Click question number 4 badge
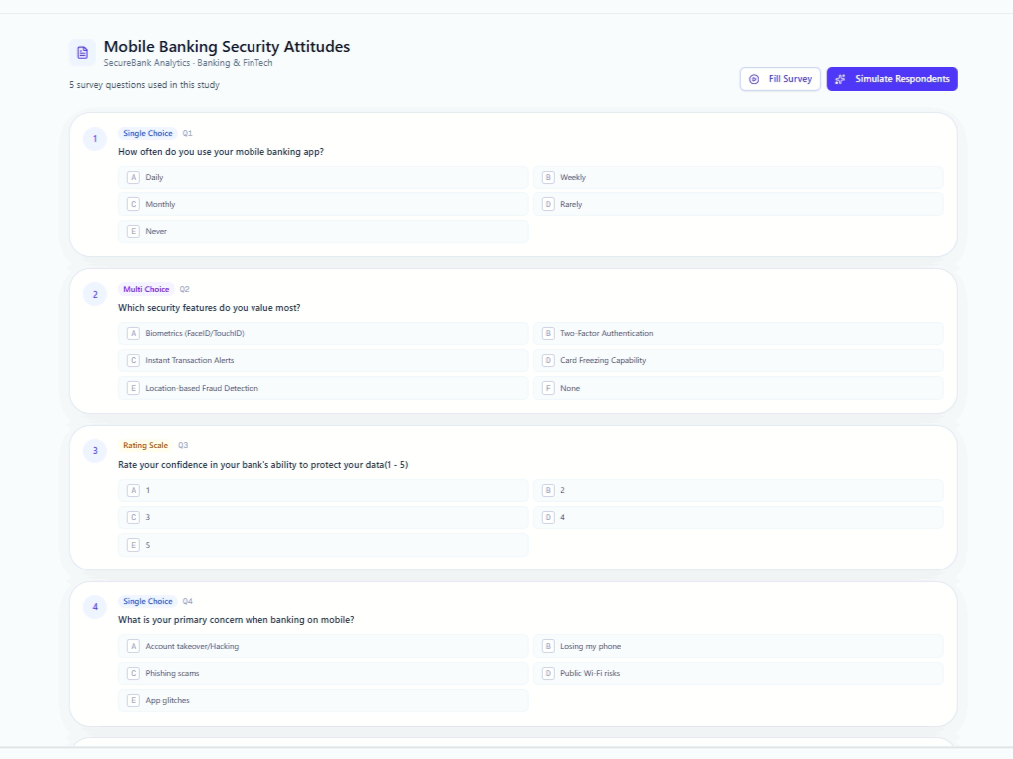1013x759 pixels. (95, 607)
